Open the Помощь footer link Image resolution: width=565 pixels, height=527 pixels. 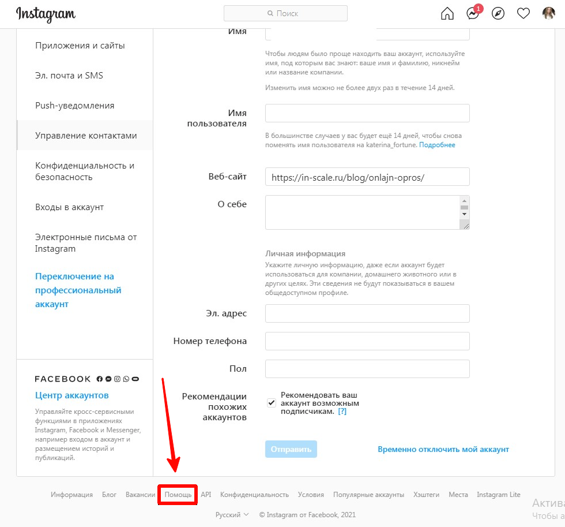point(178,495)
